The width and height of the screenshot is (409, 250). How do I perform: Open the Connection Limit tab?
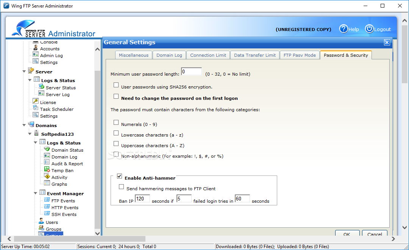point(208,55)
